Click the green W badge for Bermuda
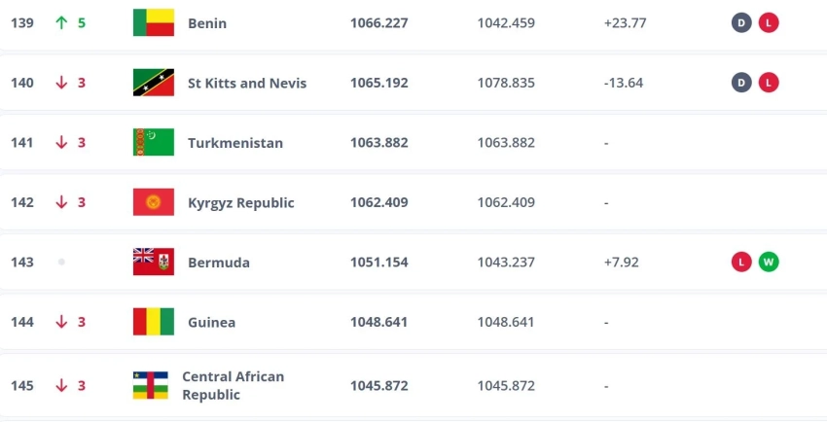 point(769,263)
